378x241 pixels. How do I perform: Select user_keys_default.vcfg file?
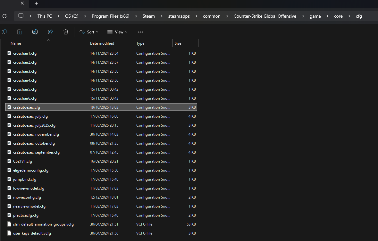pos(101,233)
